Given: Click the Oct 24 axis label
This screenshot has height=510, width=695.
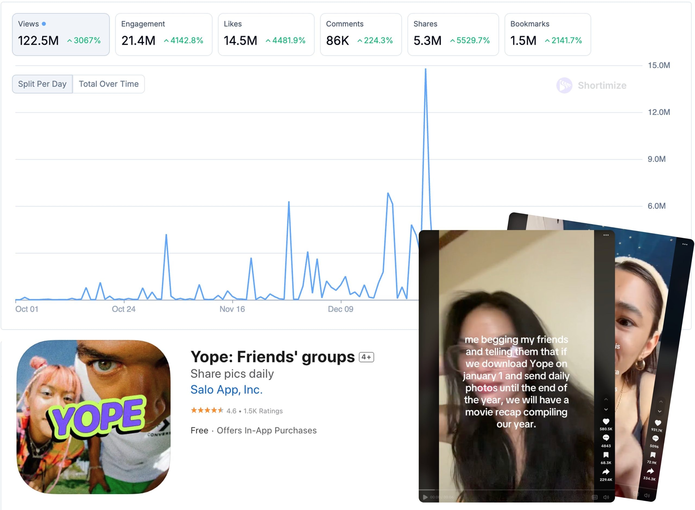Looking at the screenshot, I should (x=124, y=309).
